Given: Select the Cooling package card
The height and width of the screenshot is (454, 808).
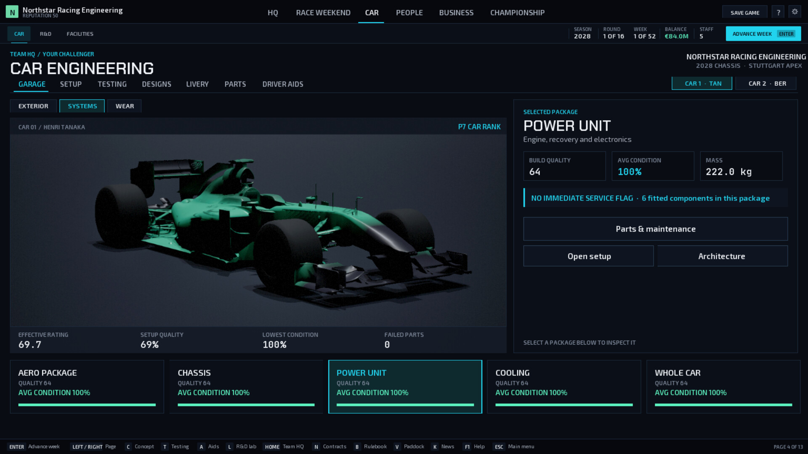Looking at the screenshot, I should (564, 387).
